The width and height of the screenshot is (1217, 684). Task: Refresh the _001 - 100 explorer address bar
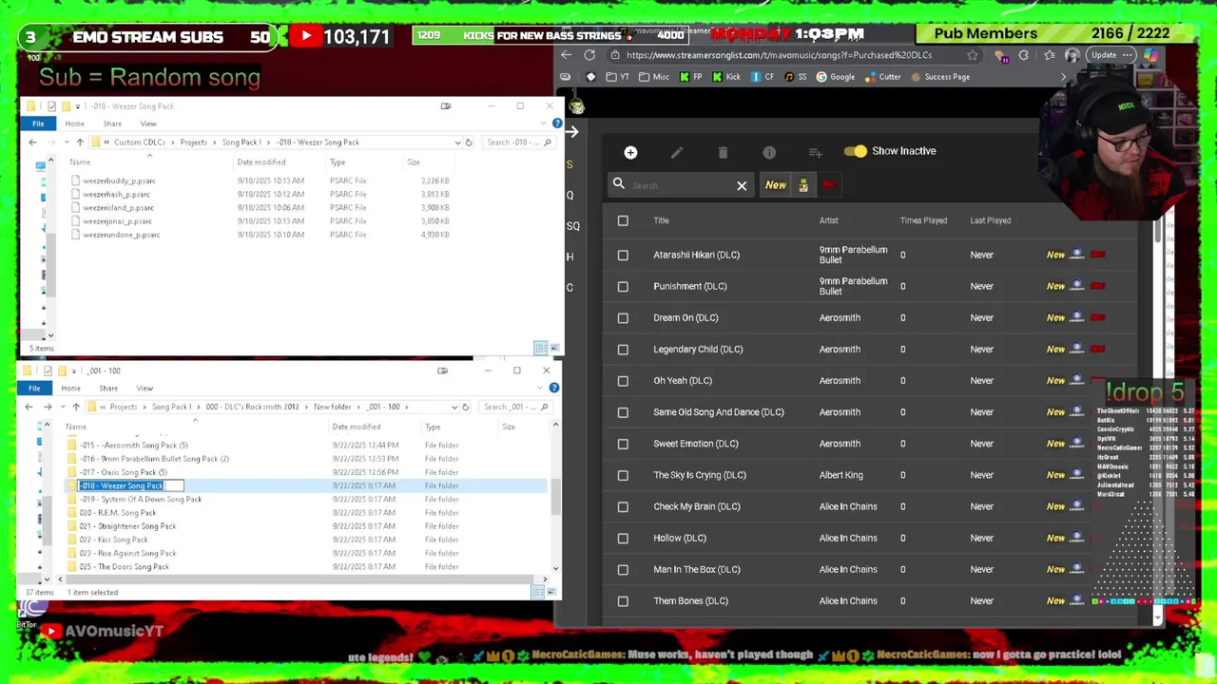click(465, 407)
